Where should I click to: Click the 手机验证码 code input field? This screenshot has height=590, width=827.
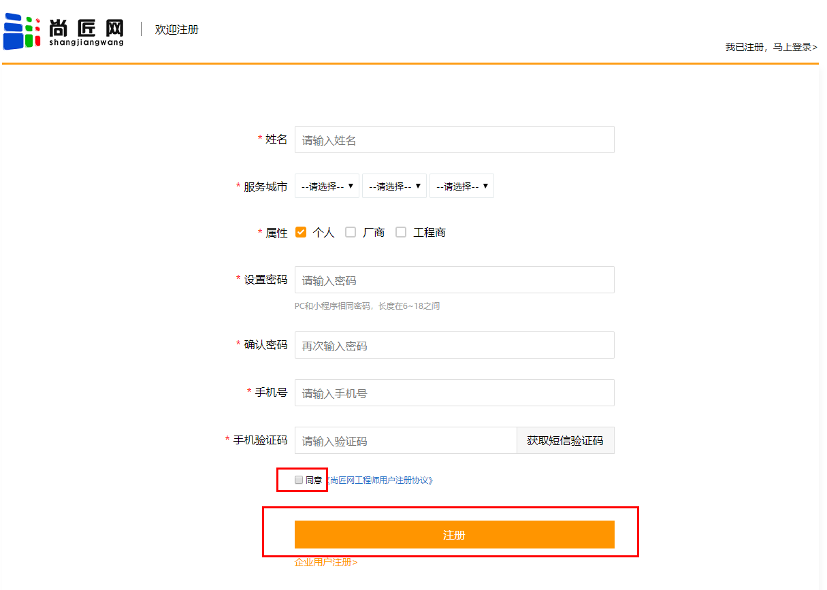point(406,440)
